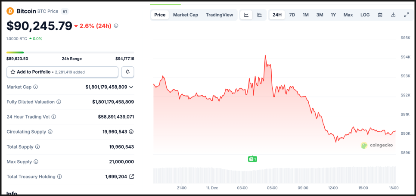
Task: Select the 24H time range
Action: pyautogui.click(x=277, y=15)
